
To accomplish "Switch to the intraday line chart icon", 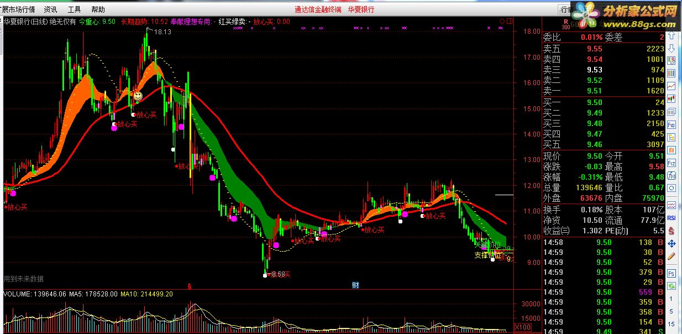I will pos(671,86).
